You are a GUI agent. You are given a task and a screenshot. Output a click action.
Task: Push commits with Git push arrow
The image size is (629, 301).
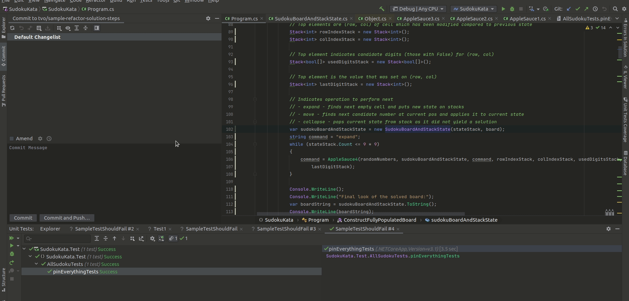tap(586, 9)
